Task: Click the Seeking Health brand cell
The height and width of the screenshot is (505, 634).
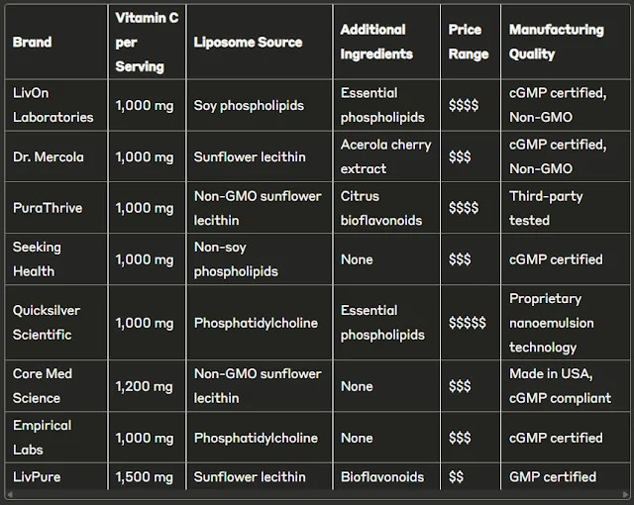Action: click(56, 259)
